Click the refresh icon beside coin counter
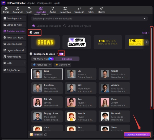 (x=46, y=134)
